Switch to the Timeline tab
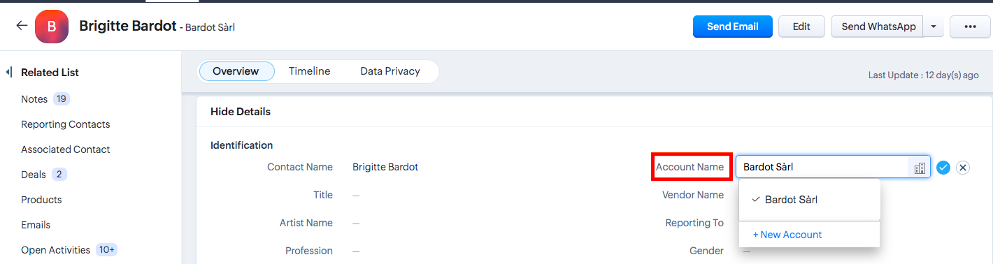The width and height of the screenshot is (993, 264). tap(309, 71)
